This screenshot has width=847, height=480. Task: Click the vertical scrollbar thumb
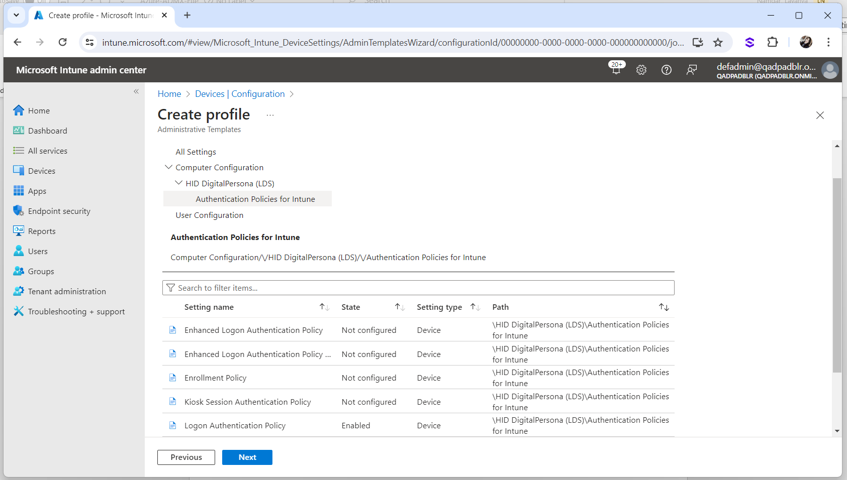coord(837,275)
